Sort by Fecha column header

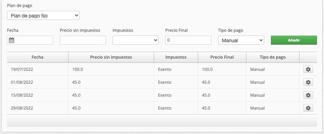tap(37, 57)
